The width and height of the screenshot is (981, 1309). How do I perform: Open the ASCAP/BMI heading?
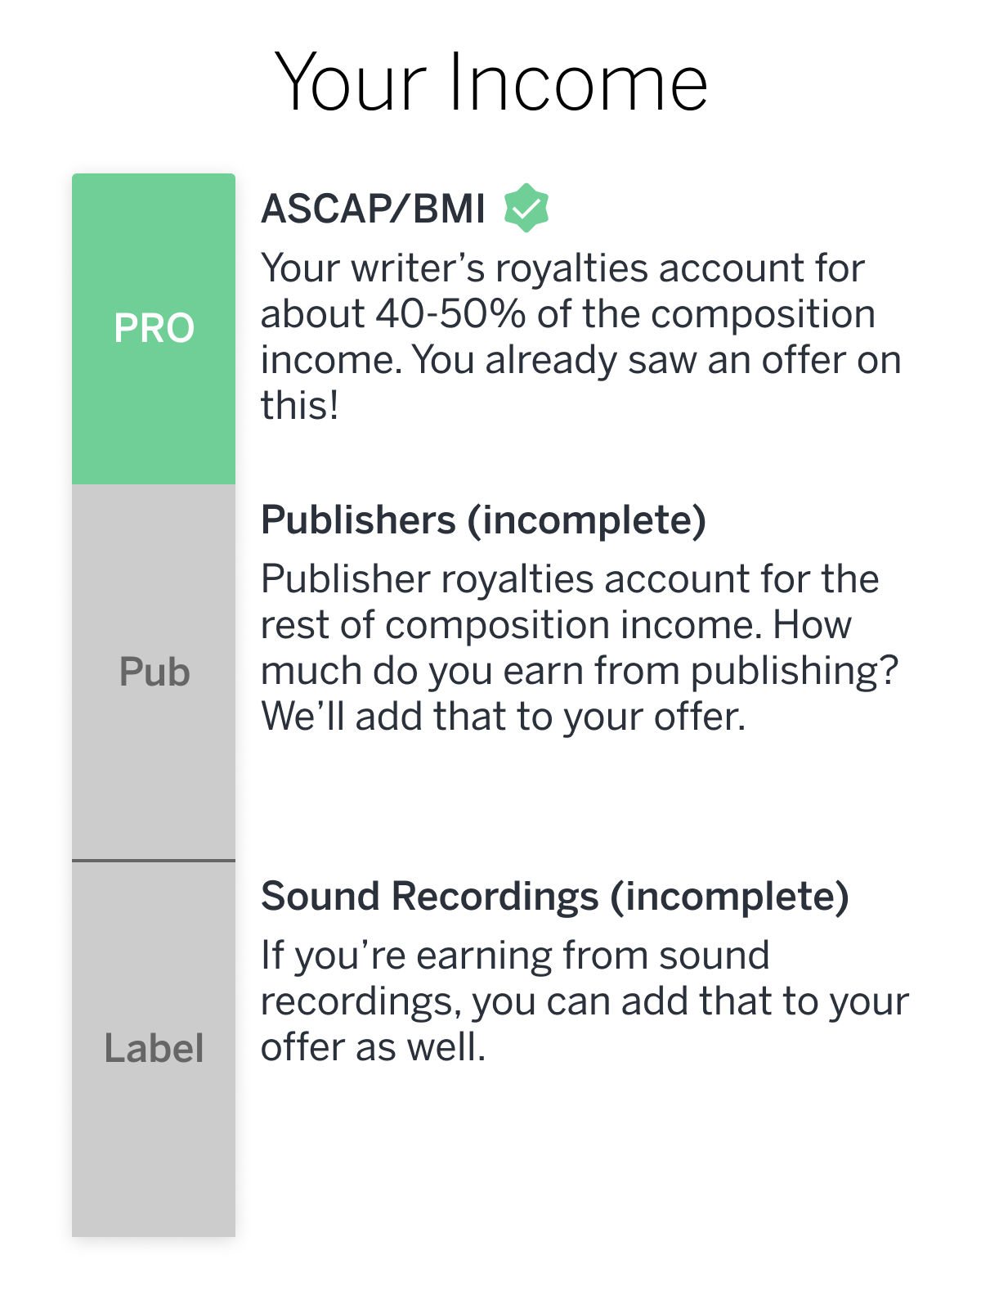tap(374, 209)
